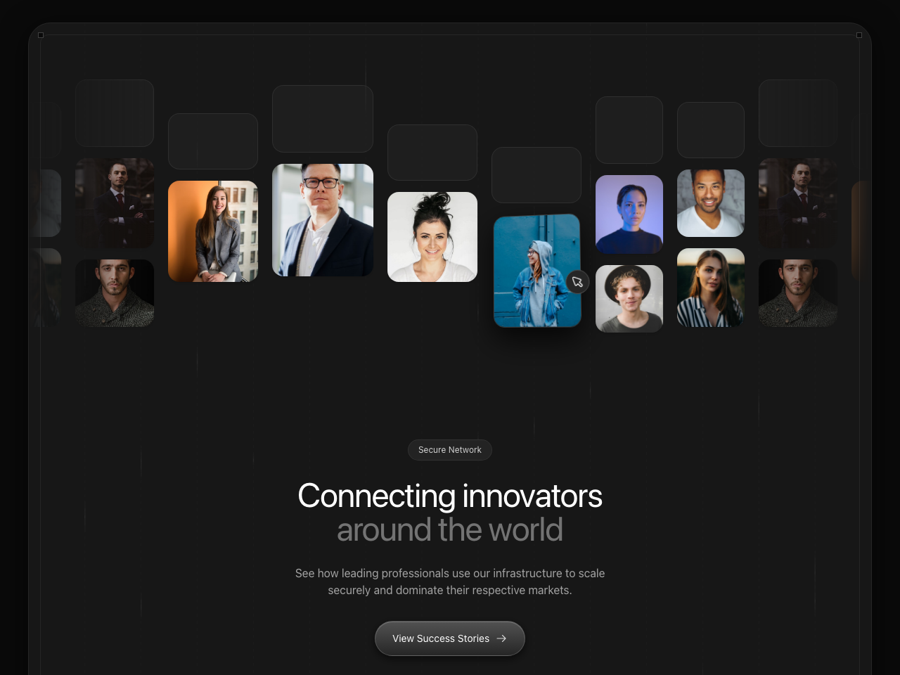Open the woman against the orange wall photo

coord(213,231)
